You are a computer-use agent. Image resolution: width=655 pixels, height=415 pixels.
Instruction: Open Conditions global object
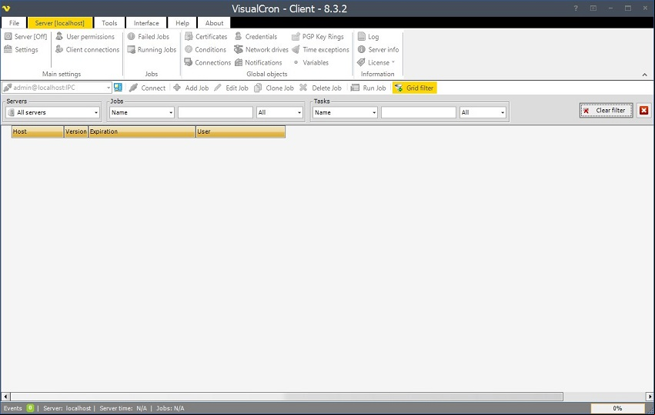[x=206, y=50]
